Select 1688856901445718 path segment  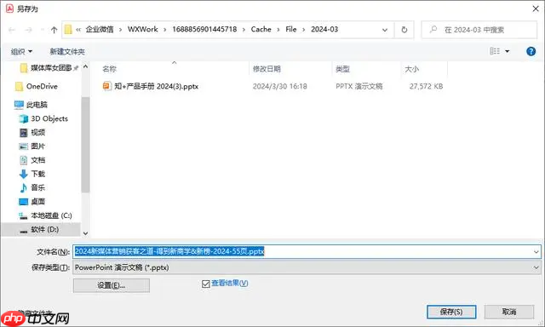(x=204, y=29)
